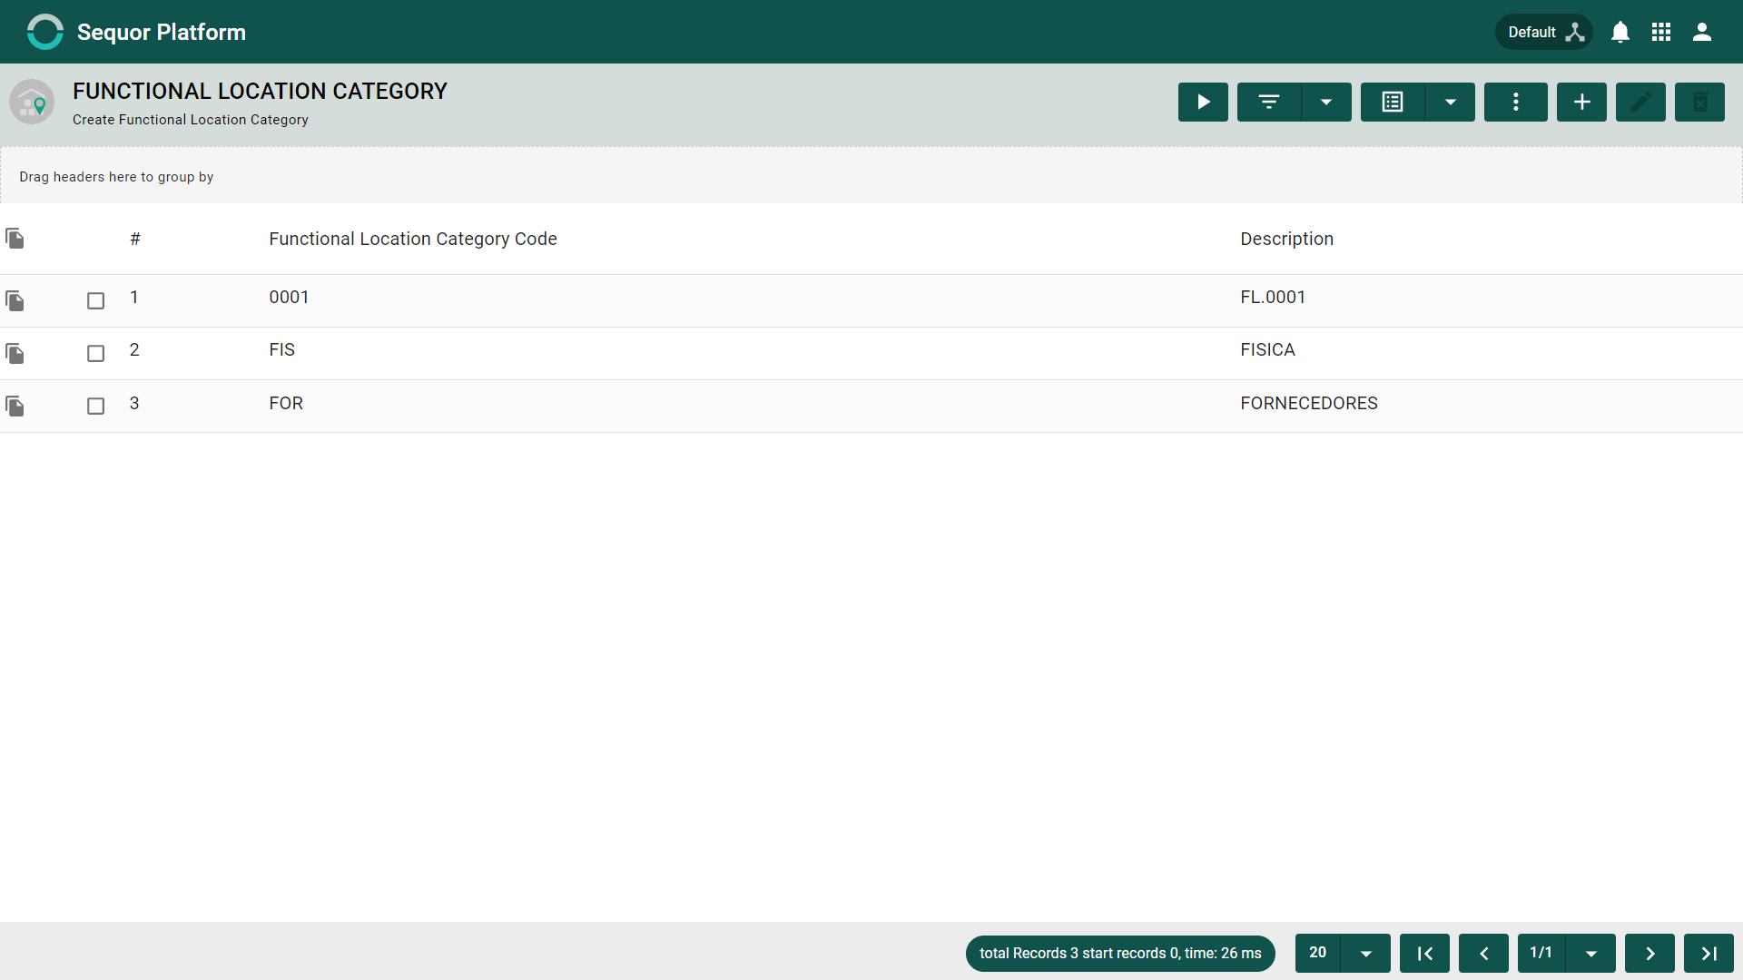
Task: Click the delete trash button
Action: pyautogui.click(x=1699, y=102)
